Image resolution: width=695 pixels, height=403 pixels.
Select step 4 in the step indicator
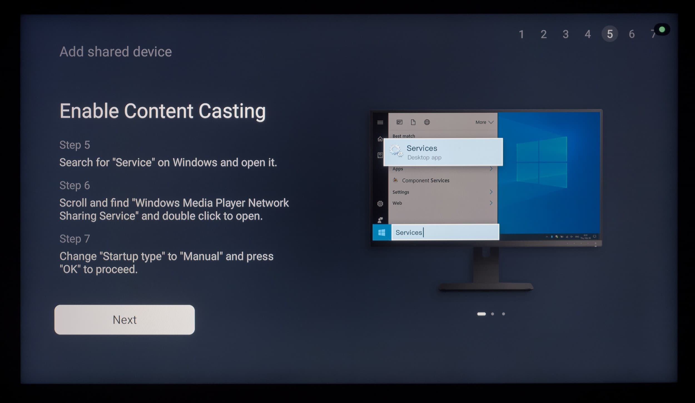[587, 34]
